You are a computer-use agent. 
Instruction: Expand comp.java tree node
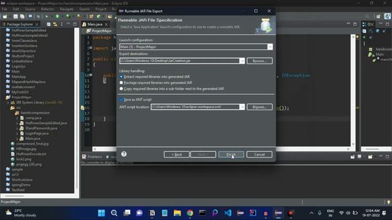(x=17, y=118)
